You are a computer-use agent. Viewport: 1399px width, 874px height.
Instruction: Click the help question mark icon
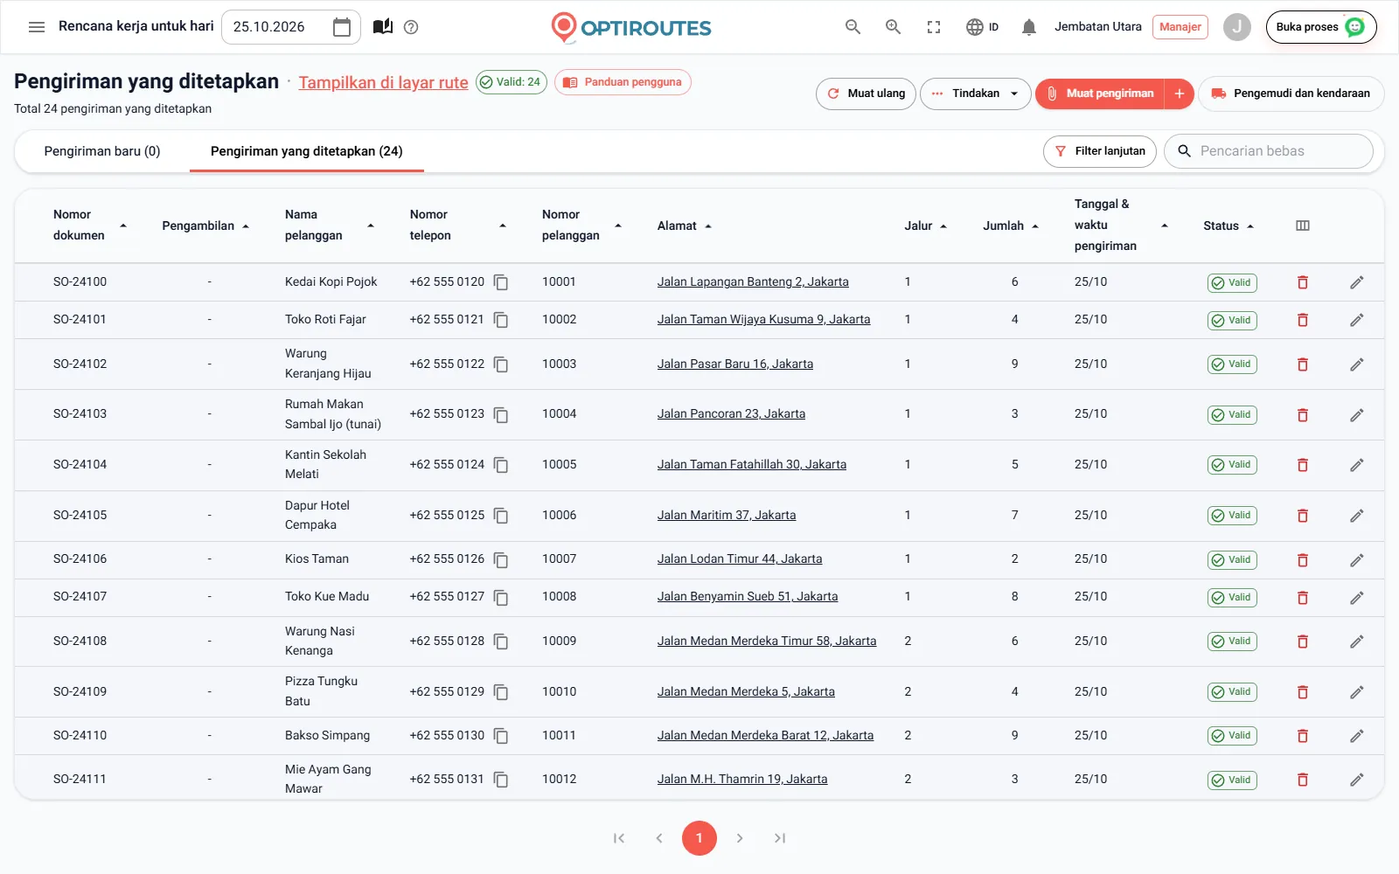click(x=411, y=27)
